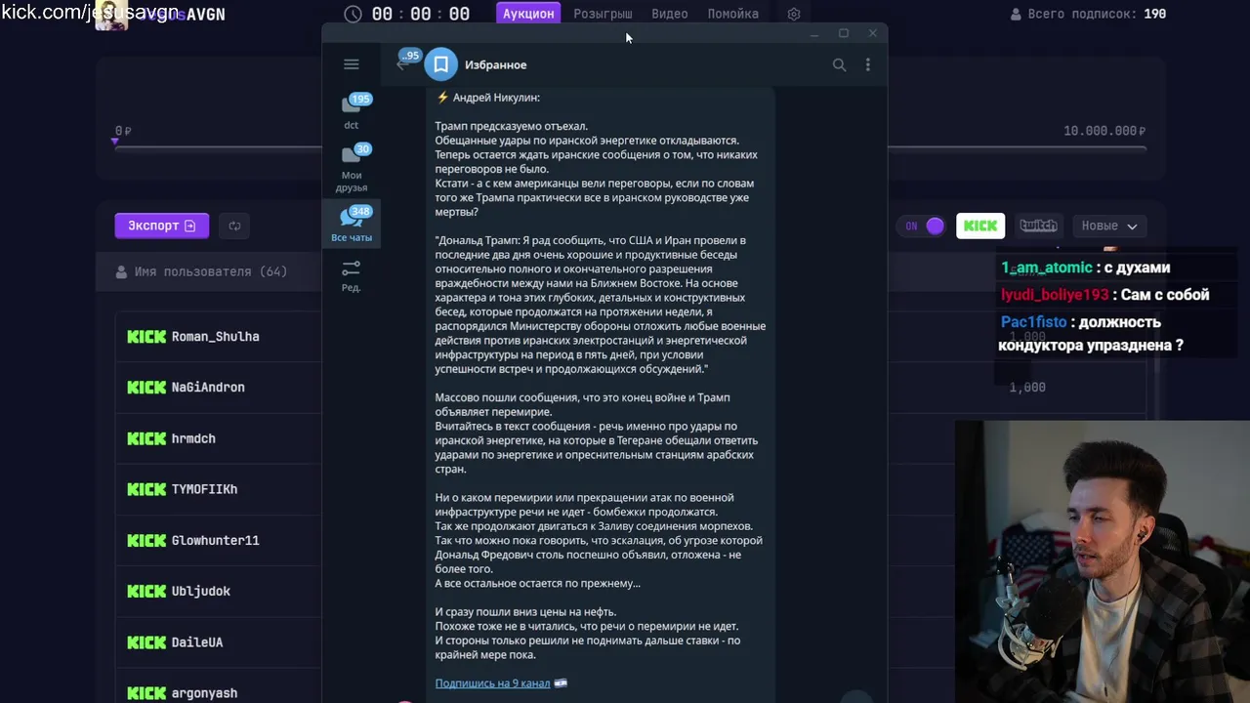Switch to the Аукцион tab
Image resolution: width=1250 pixels, height=703 pixels.
(x=528, y=14)
